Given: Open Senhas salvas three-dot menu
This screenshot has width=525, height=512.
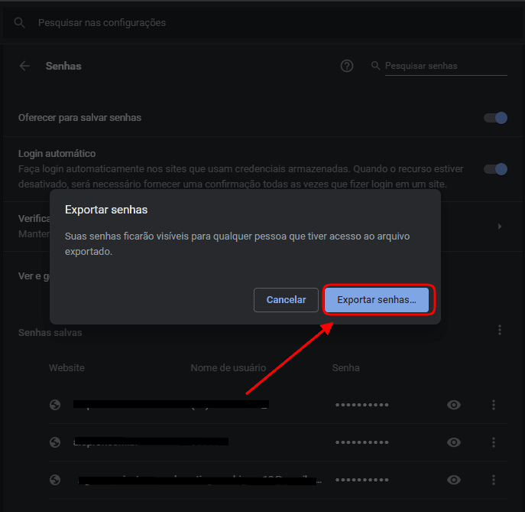Looking at the screenshot, I should point(500,330).
